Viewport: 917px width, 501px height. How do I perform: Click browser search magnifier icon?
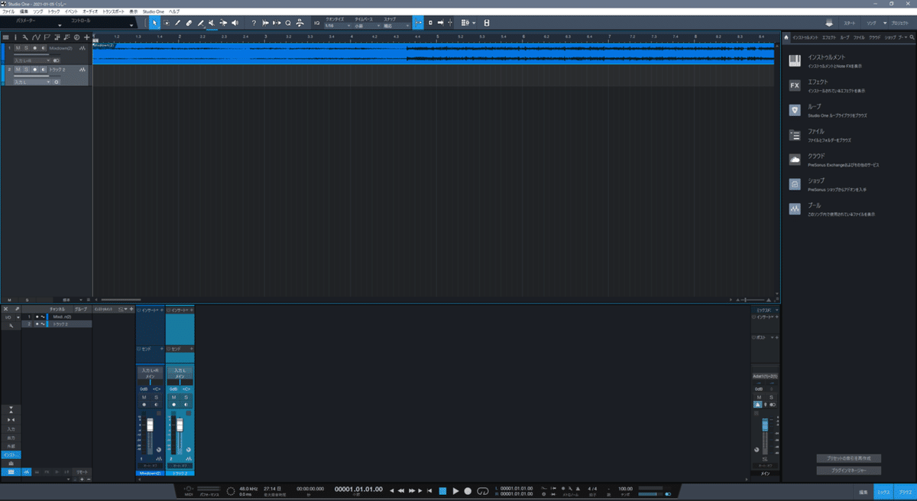[x=912, y=37]
